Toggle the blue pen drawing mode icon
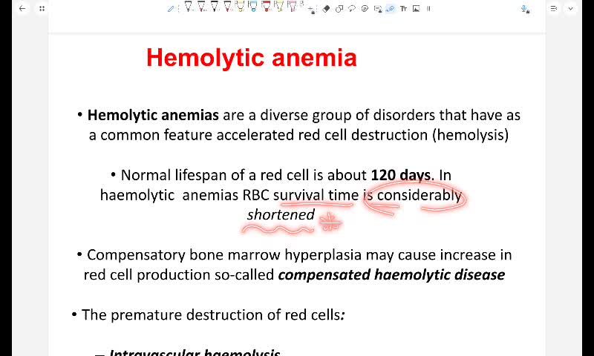594x356 pixels. point(171,9)
